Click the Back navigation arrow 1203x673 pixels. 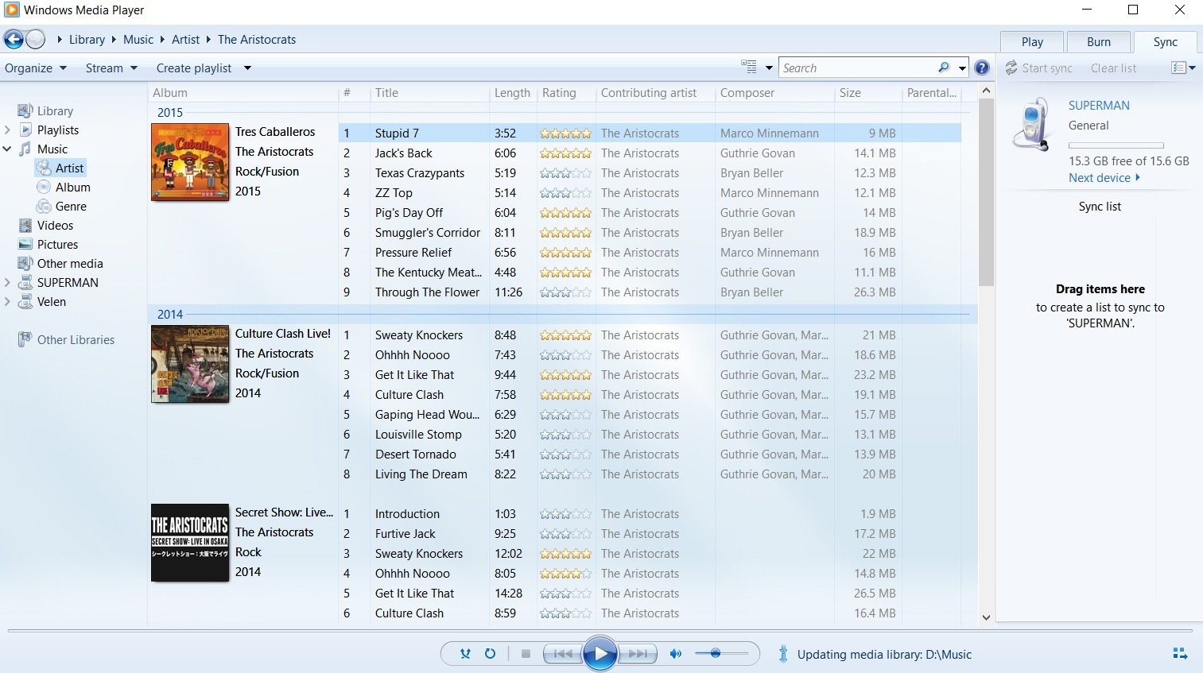14,40
